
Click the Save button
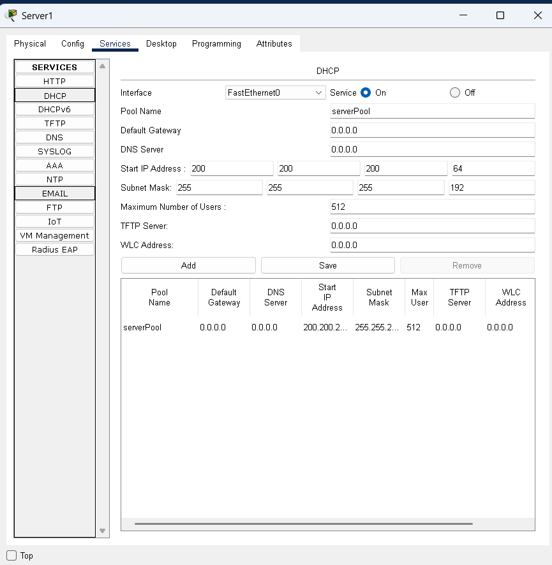(327, 265)
